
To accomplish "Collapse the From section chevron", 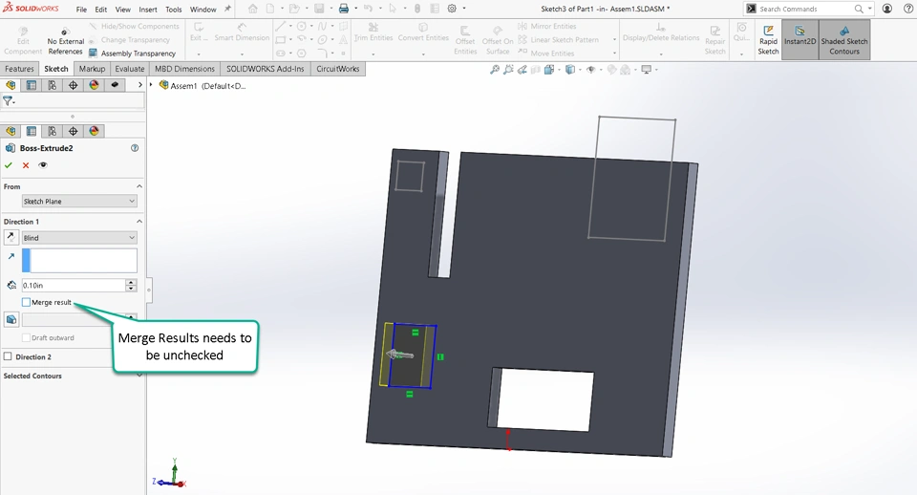I will coord(139,186).
